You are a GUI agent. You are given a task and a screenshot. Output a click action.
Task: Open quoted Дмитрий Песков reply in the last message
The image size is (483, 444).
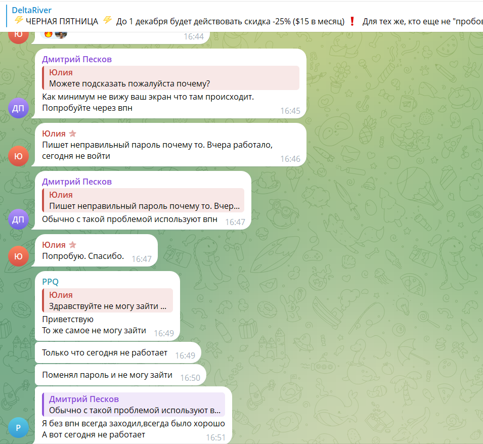click(134, 404)
